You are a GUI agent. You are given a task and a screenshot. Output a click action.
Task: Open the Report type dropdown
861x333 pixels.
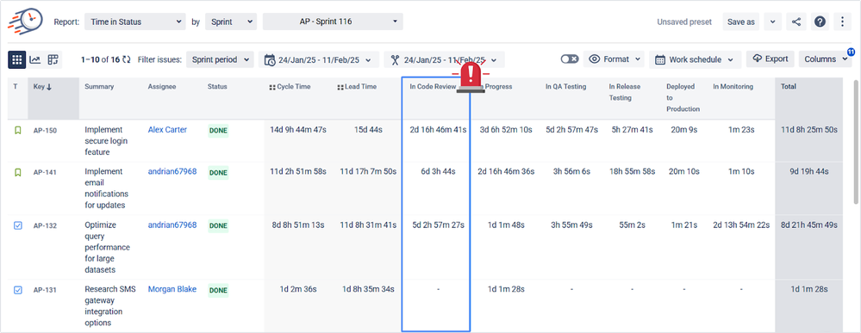pos(135,22)
